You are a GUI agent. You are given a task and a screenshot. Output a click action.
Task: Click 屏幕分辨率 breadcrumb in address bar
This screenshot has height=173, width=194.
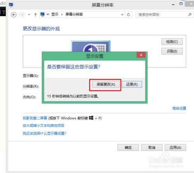pyautogui.click(x=74, y=14)
